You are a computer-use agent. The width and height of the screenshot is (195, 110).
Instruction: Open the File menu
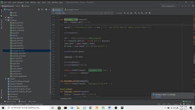coord(5,2)
